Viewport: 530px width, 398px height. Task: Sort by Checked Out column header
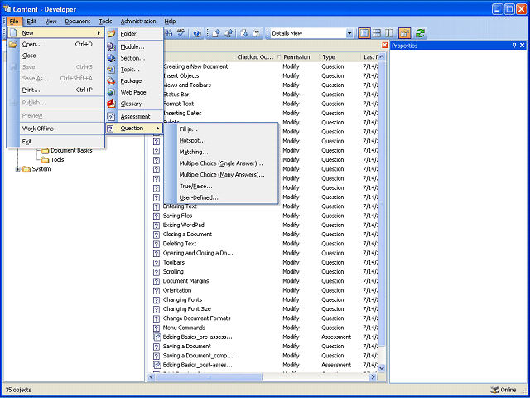tap(258, 57)
